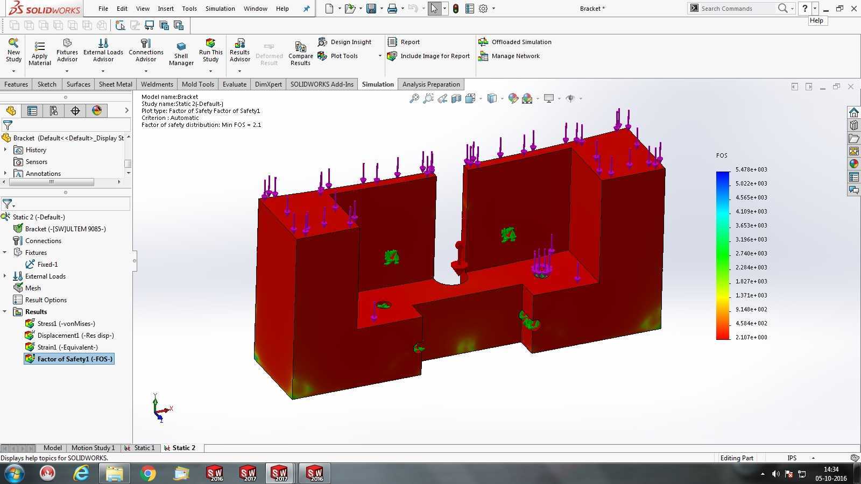Viewport: 861px width, 484px height.
Task: Click the feature tree horizontal scrollbar
Action: (x=52, y=182)
